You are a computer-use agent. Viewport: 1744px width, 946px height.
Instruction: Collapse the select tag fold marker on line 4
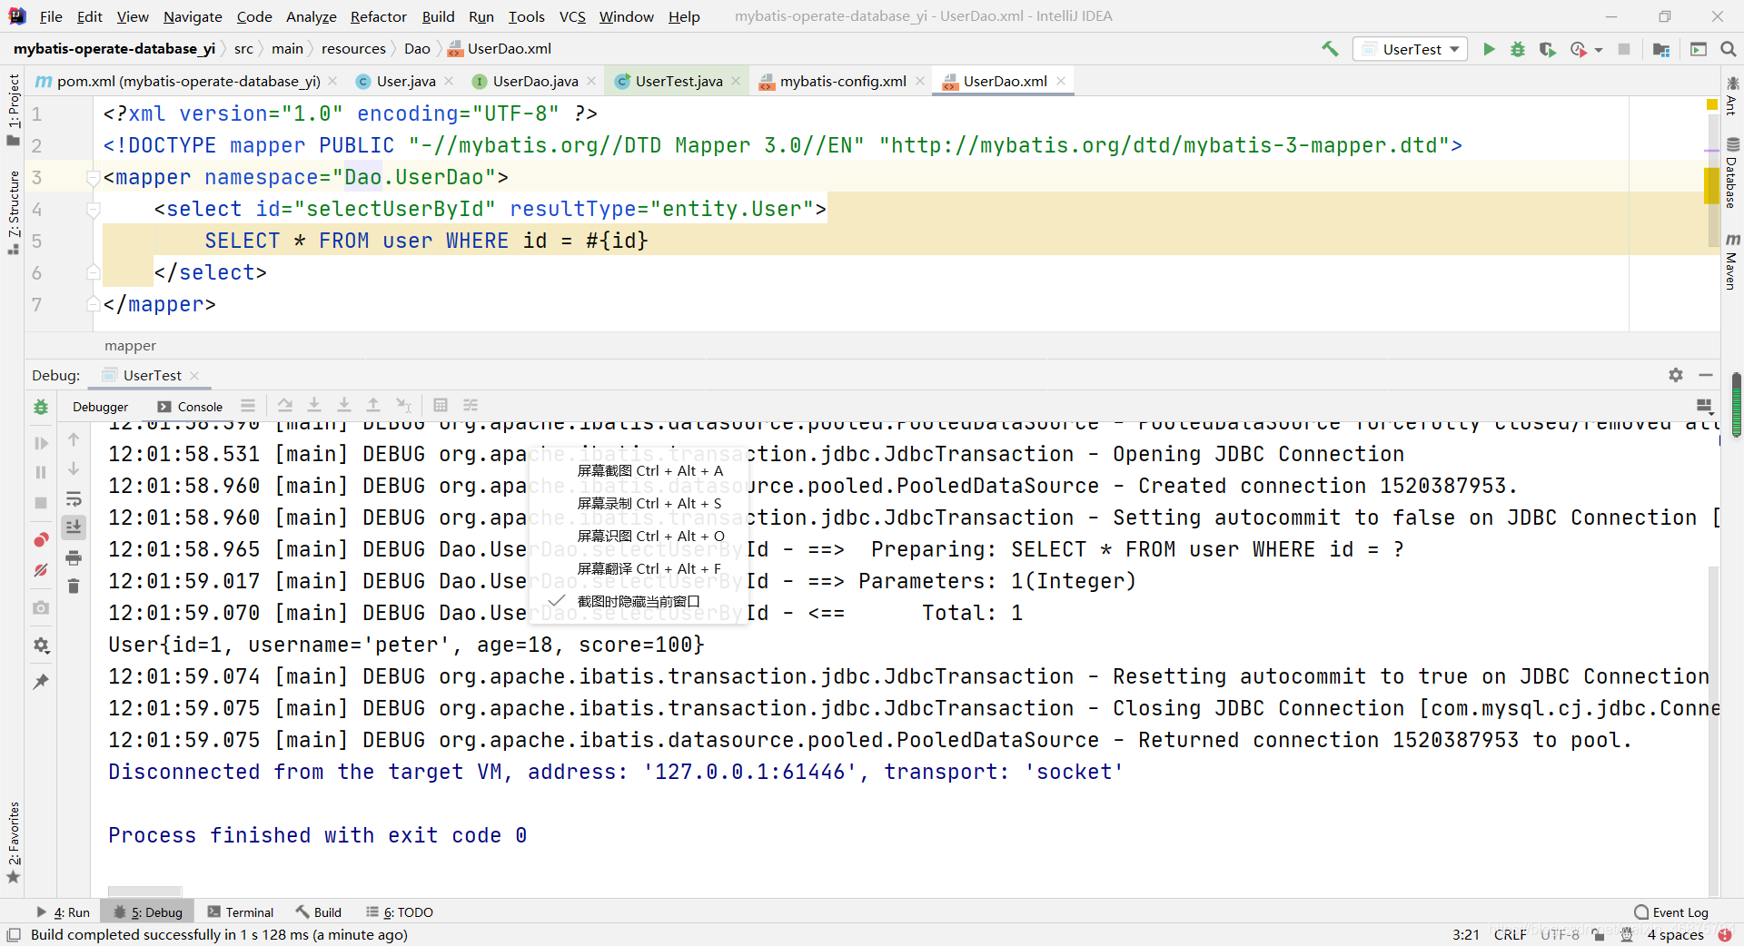click(x=93, y=210)
